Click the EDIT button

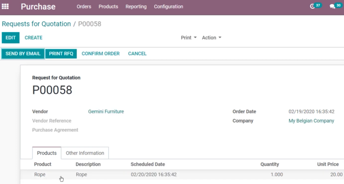11,38
